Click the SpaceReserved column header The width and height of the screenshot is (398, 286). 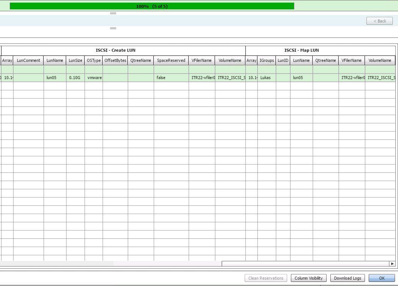pos(171,60)
